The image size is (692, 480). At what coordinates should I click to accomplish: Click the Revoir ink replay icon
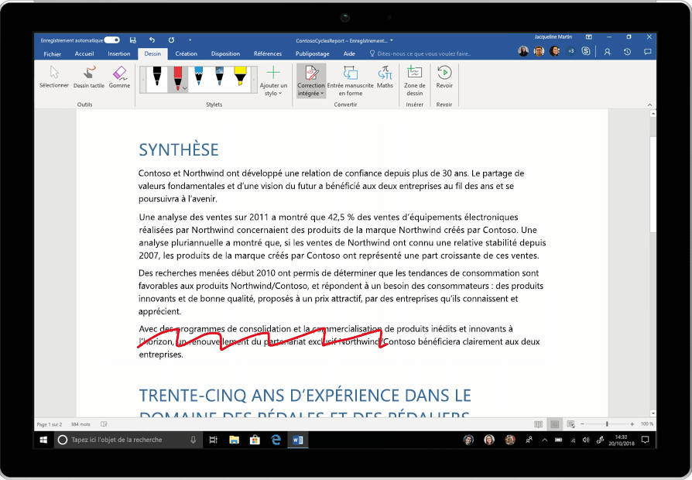click(443, 77)
